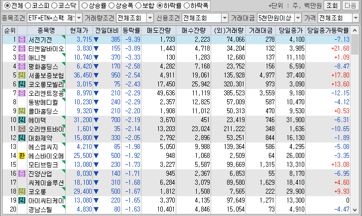Click the 신 badge on 아이씨티케이 row
The image size is (362, 216).
(x=22, y=200)
